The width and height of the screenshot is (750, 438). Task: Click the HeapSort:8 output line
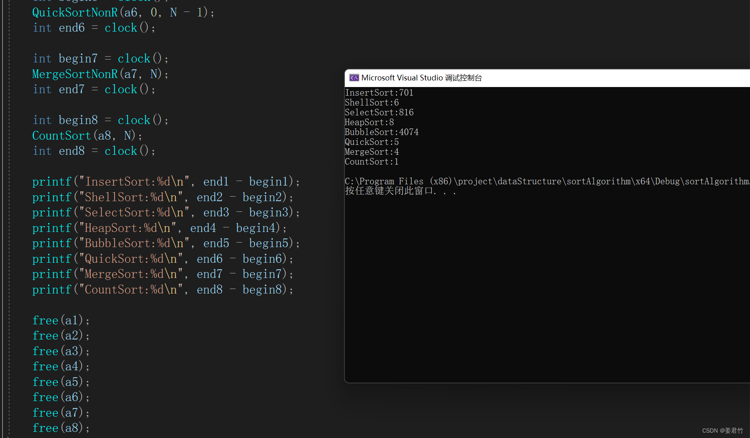pos(369,122)
